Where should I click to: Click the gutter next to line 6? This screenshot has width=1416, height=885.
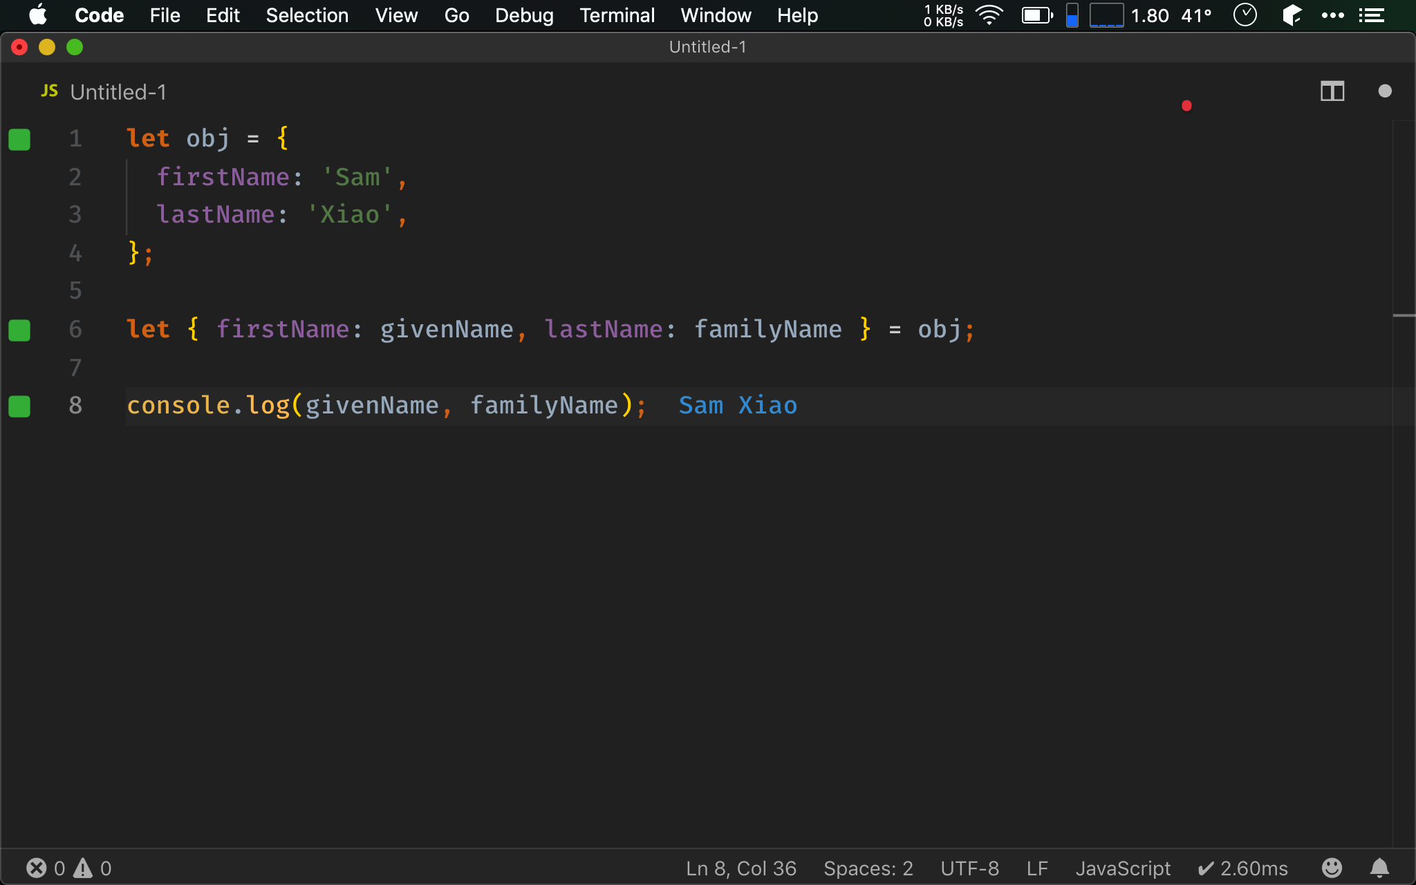[x=19, y=330]
